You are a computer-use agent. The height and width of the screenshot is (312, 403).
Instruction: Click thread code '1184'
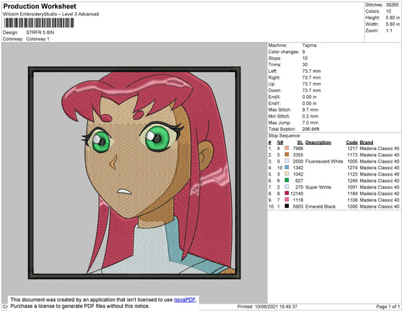(x=353, y=194)
